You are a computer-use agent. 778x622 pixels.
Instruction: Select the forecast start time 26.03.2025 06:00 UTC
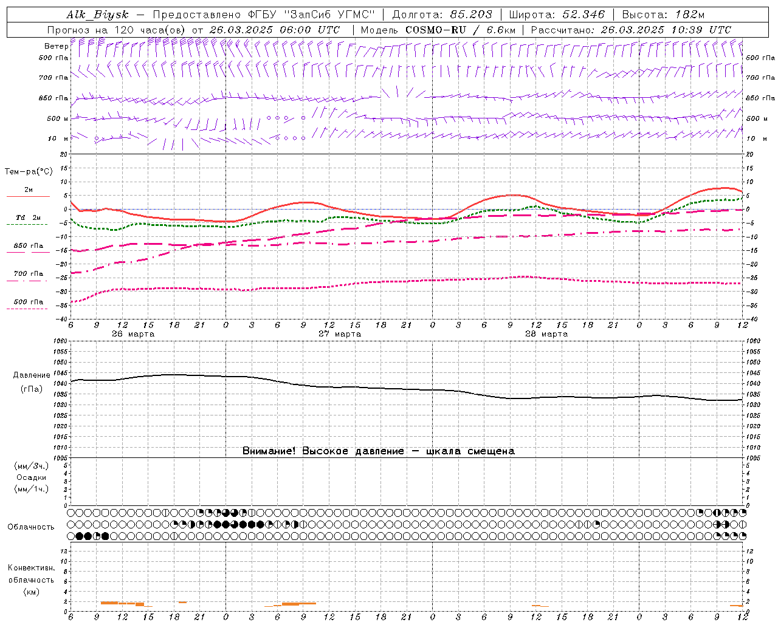tap(274, 30)
